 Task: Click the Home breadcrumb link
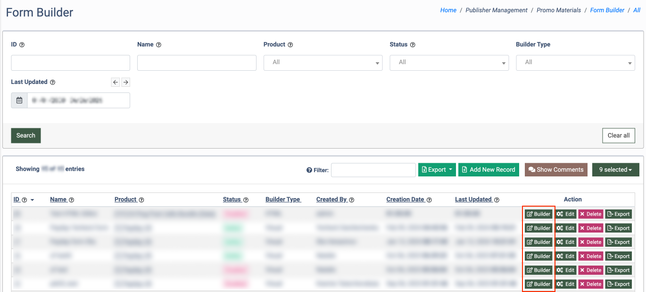pyautogui.click(x=448, y=10)
